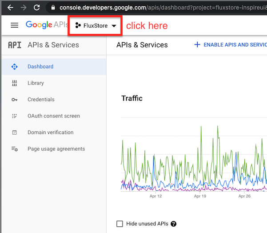Click the Google APIs logo

tap(47, 25)
